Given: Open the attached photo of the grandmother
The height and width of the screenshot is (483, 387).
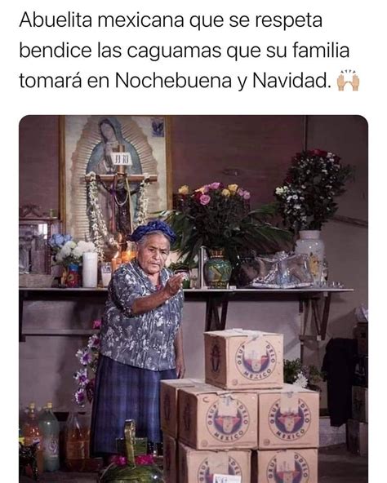Looking at the screenshot, I should (x=193, y=299).
